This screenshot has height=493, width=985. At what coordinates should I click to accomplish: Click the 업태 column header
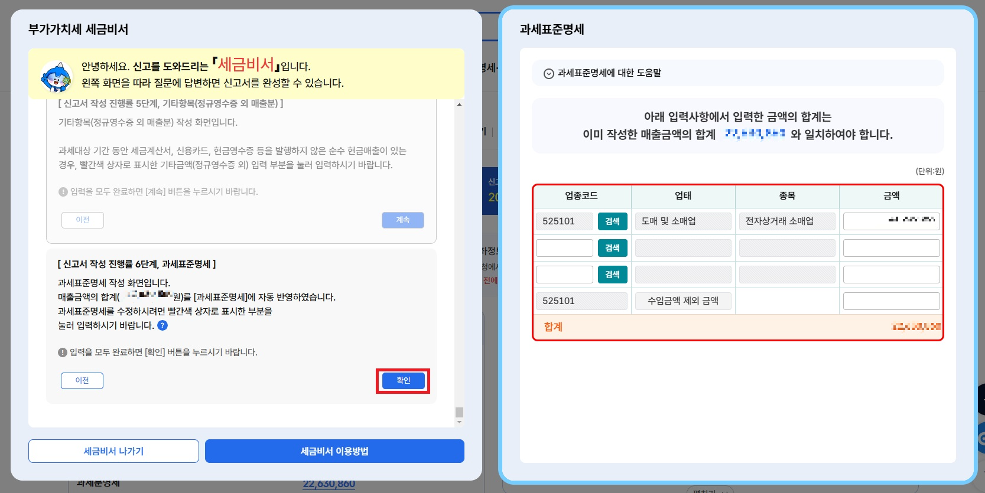pyautogui.click(x=683, y=196)
